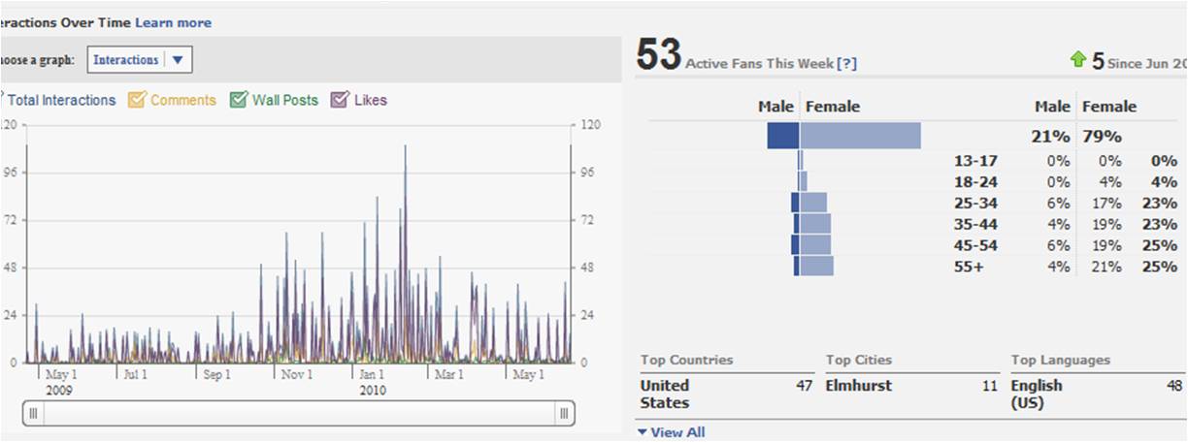The image size is (1188, 442).
Task: Select the overall Female demographic bar
Action: (860, 136)
